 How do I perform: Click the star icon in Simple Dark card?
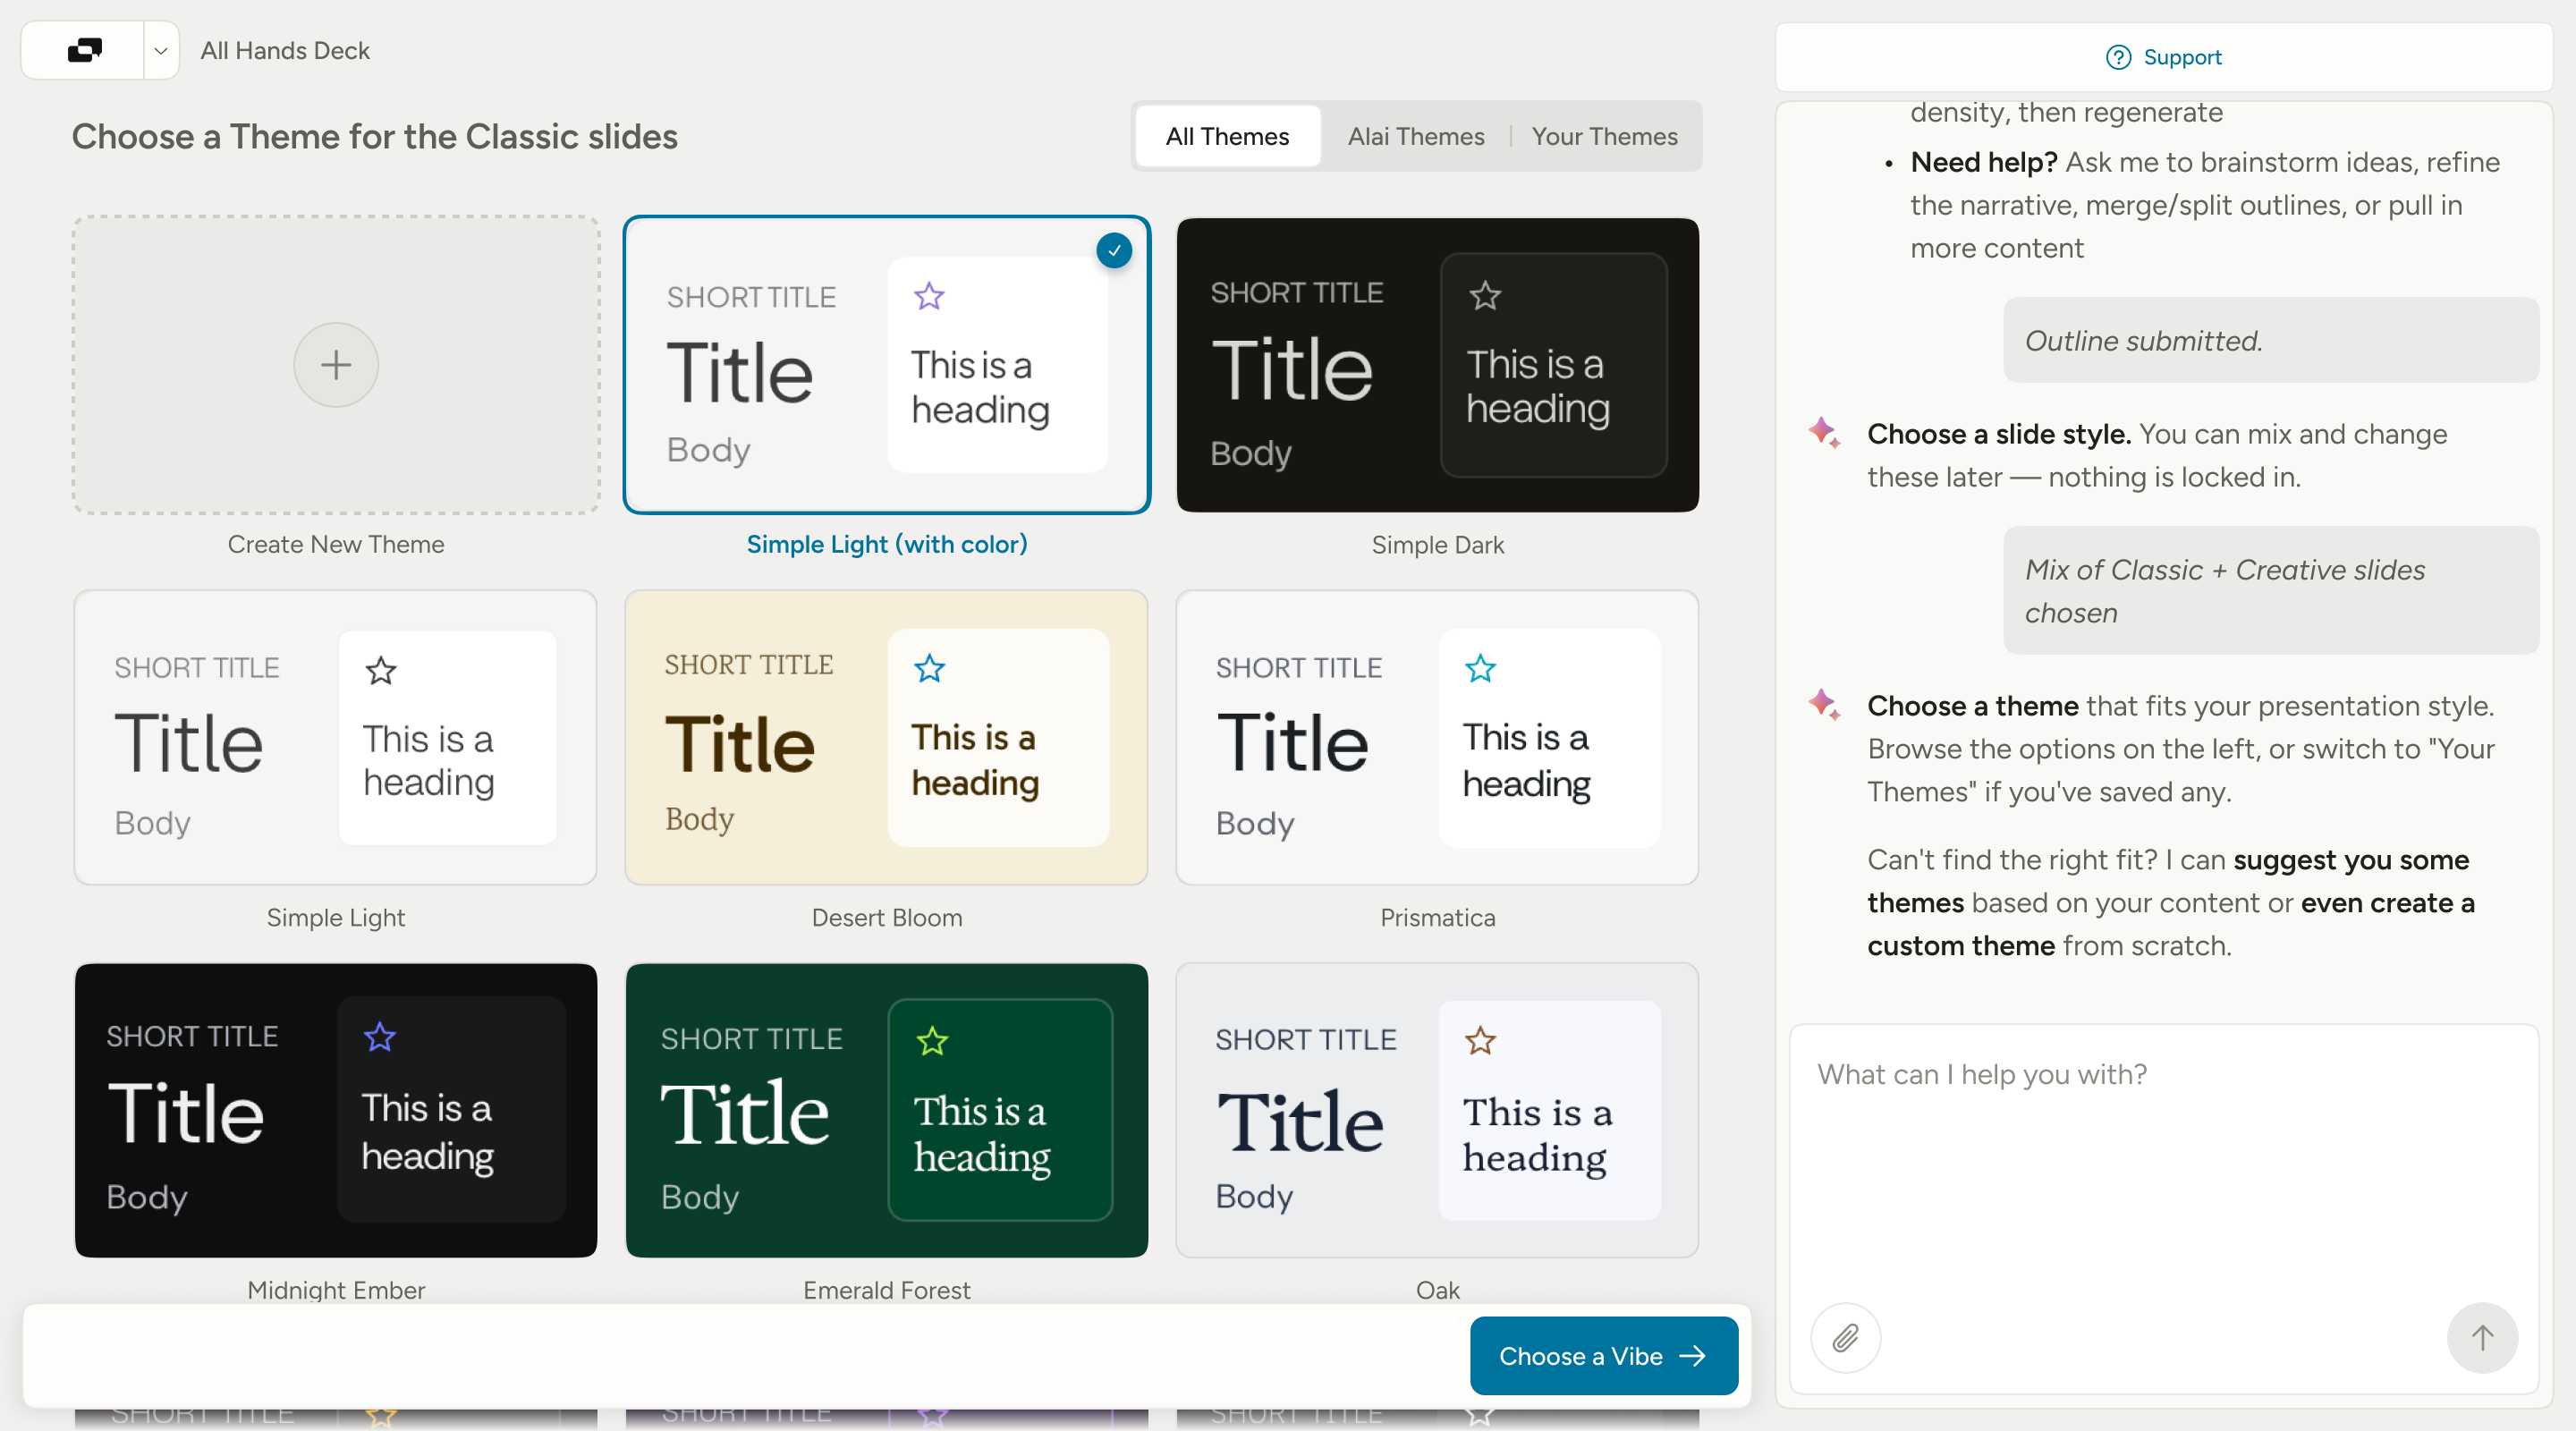pos(1485,295)
